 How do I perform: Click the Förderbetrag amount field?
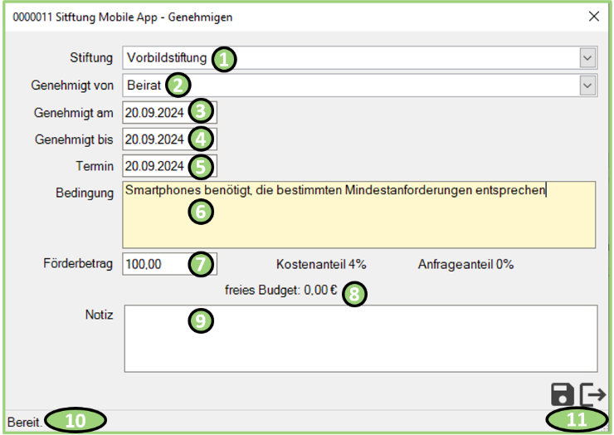point(156,264)
